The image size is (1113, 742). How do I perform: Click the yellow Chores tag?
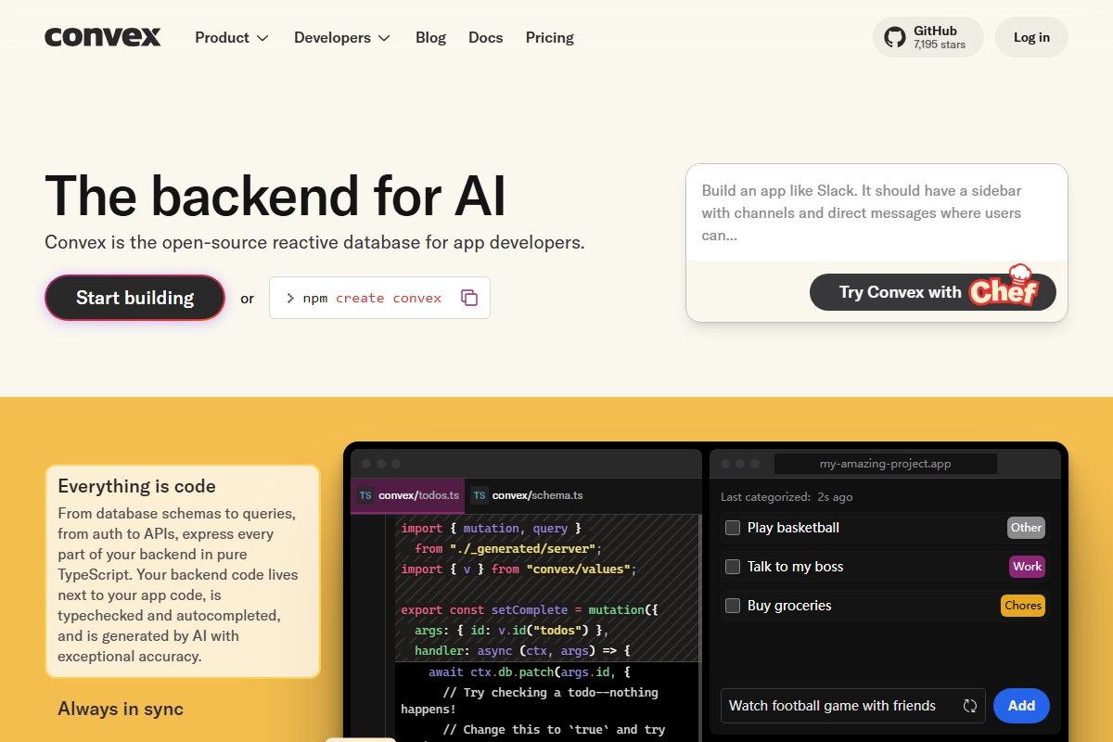[x=1023, y=606]
